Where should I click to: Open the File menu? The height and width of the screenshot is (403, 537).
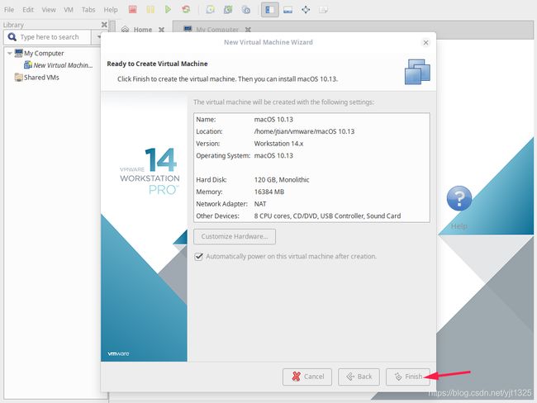[x=9, y=10]
